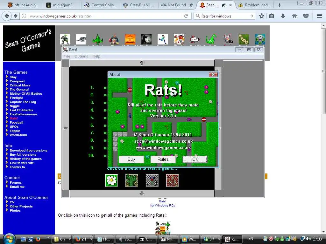The width and height of the screenshot is (326, 244).
Task: Click the left arrow beside the game board
Action: (66, 128)
